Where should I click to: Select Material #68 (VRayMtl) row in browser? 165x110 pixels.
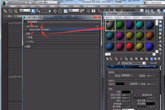point(62,30)
